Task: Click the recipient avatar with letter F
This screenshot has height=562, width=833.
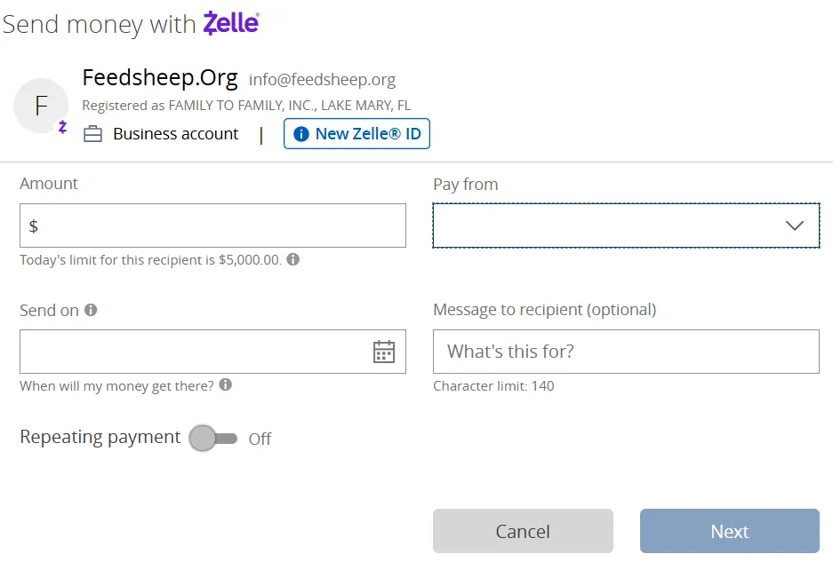Action: (x=41, y=106)
